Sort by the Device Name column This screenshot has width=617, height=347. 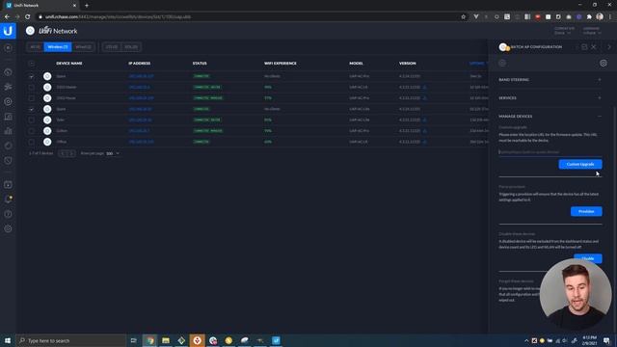(69, 64)
